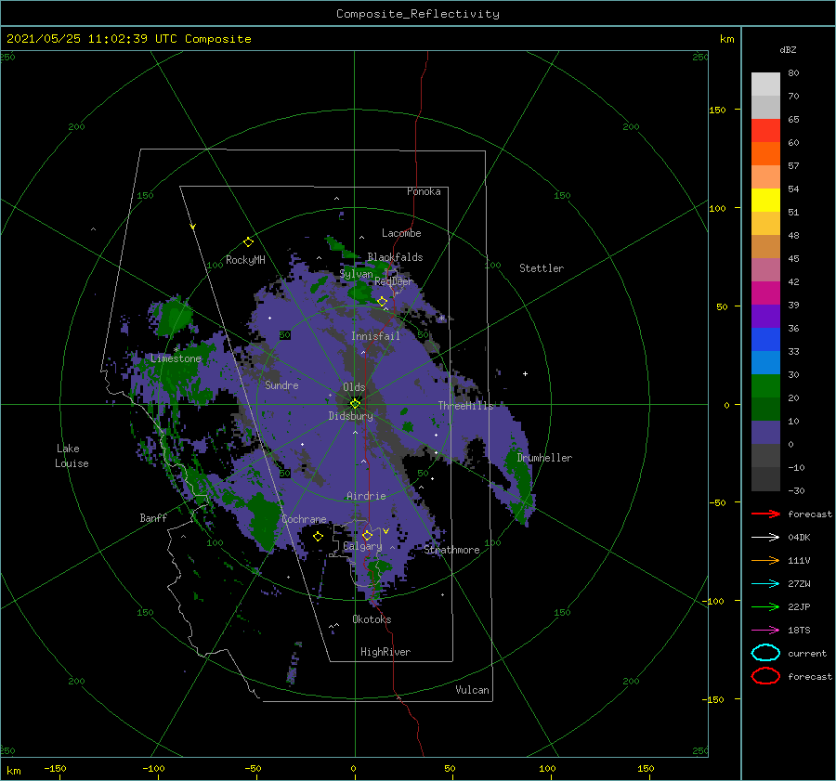836x781 pixels.
Task: Click the red forecast ellipse in the legend
Action: (765, 676)
